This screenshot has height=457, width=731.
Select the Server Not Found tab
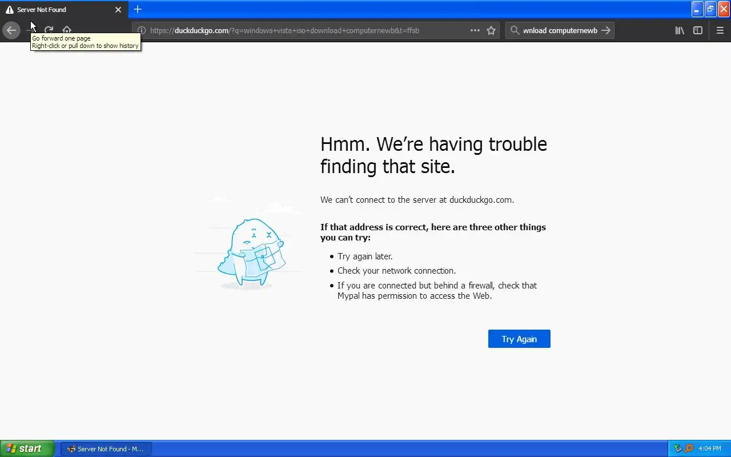[x=64, y=10]
